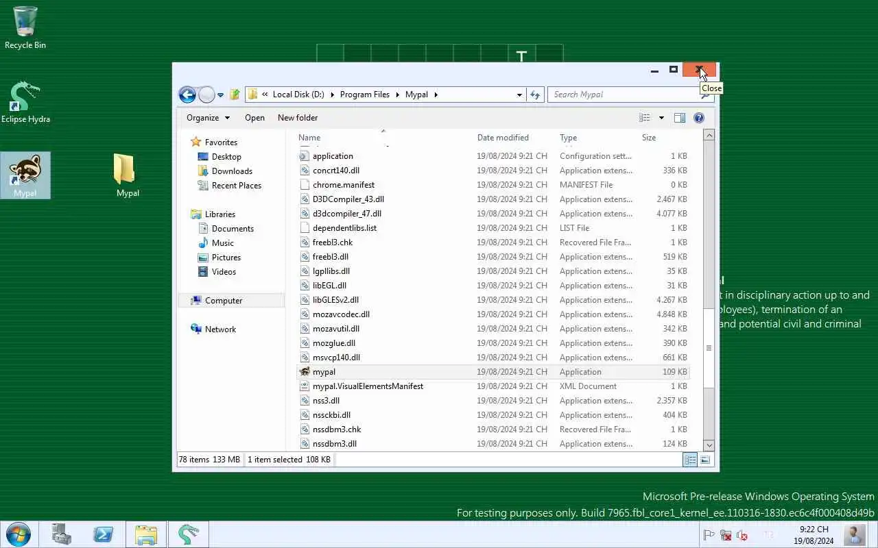Click the New folder toolbar button
This screenshot has height=548, width=878.
(x=298, y=118)
